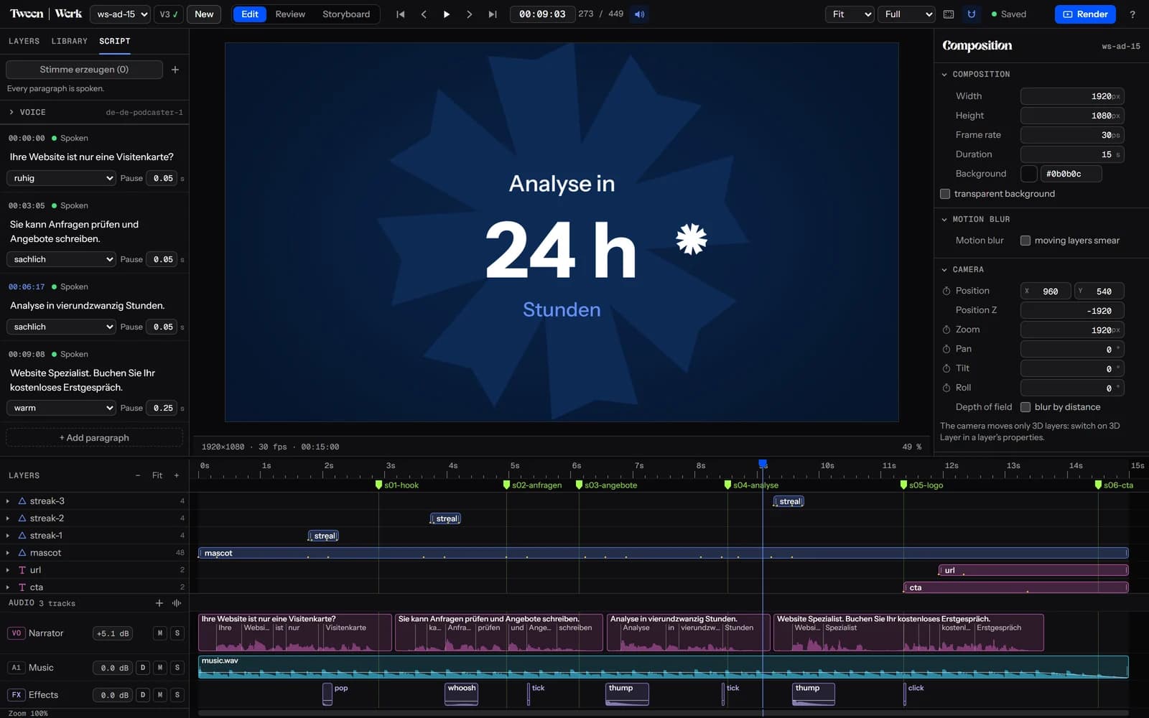The image size is (1149, 718).
Task: Open the Full quality dropdown
Action: 906,14
